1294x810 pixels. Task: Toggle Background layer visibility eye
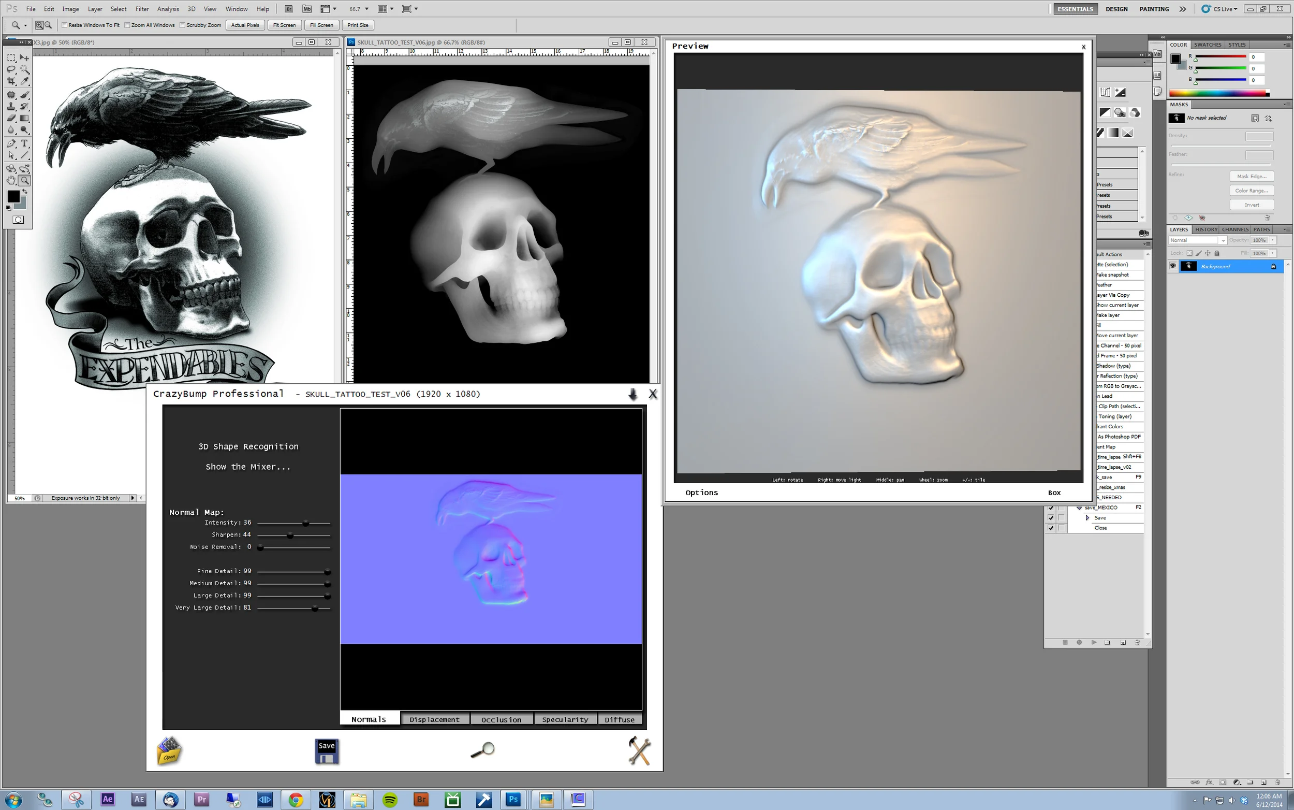(1172, 266)
